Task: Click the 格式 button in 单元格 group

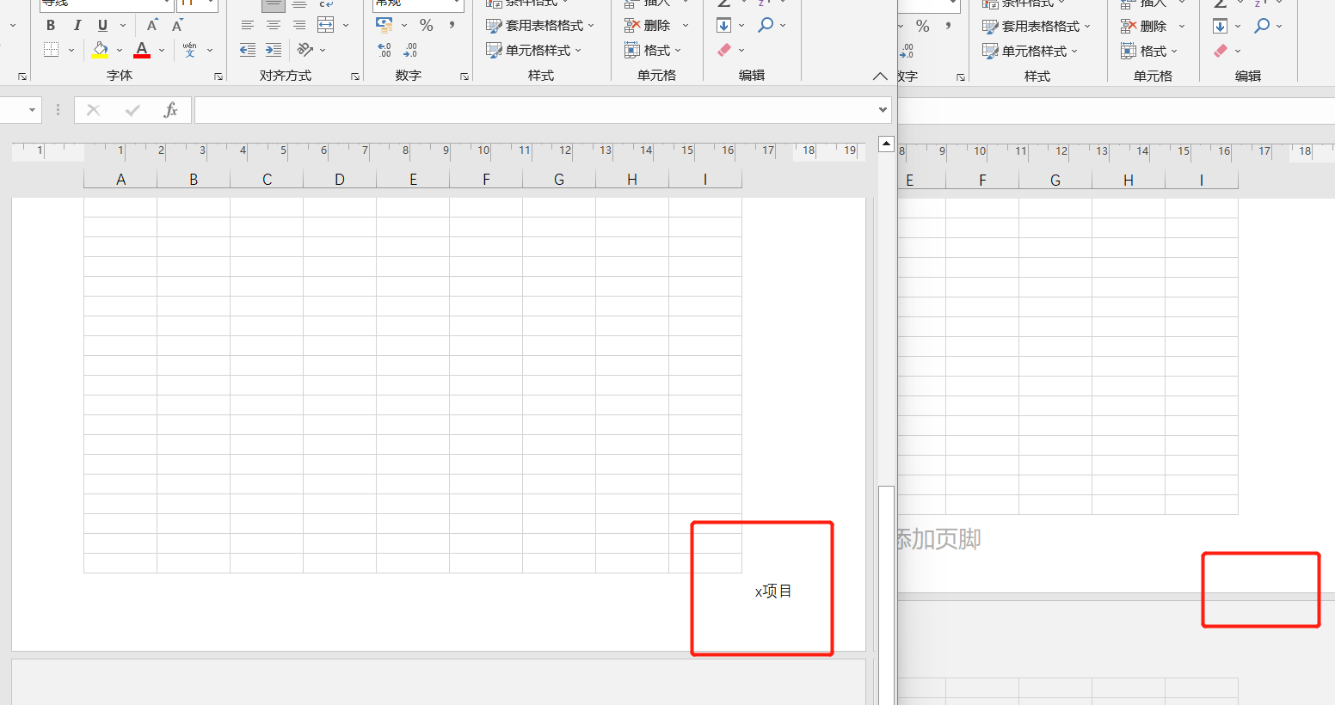Action: coord(655,50)
